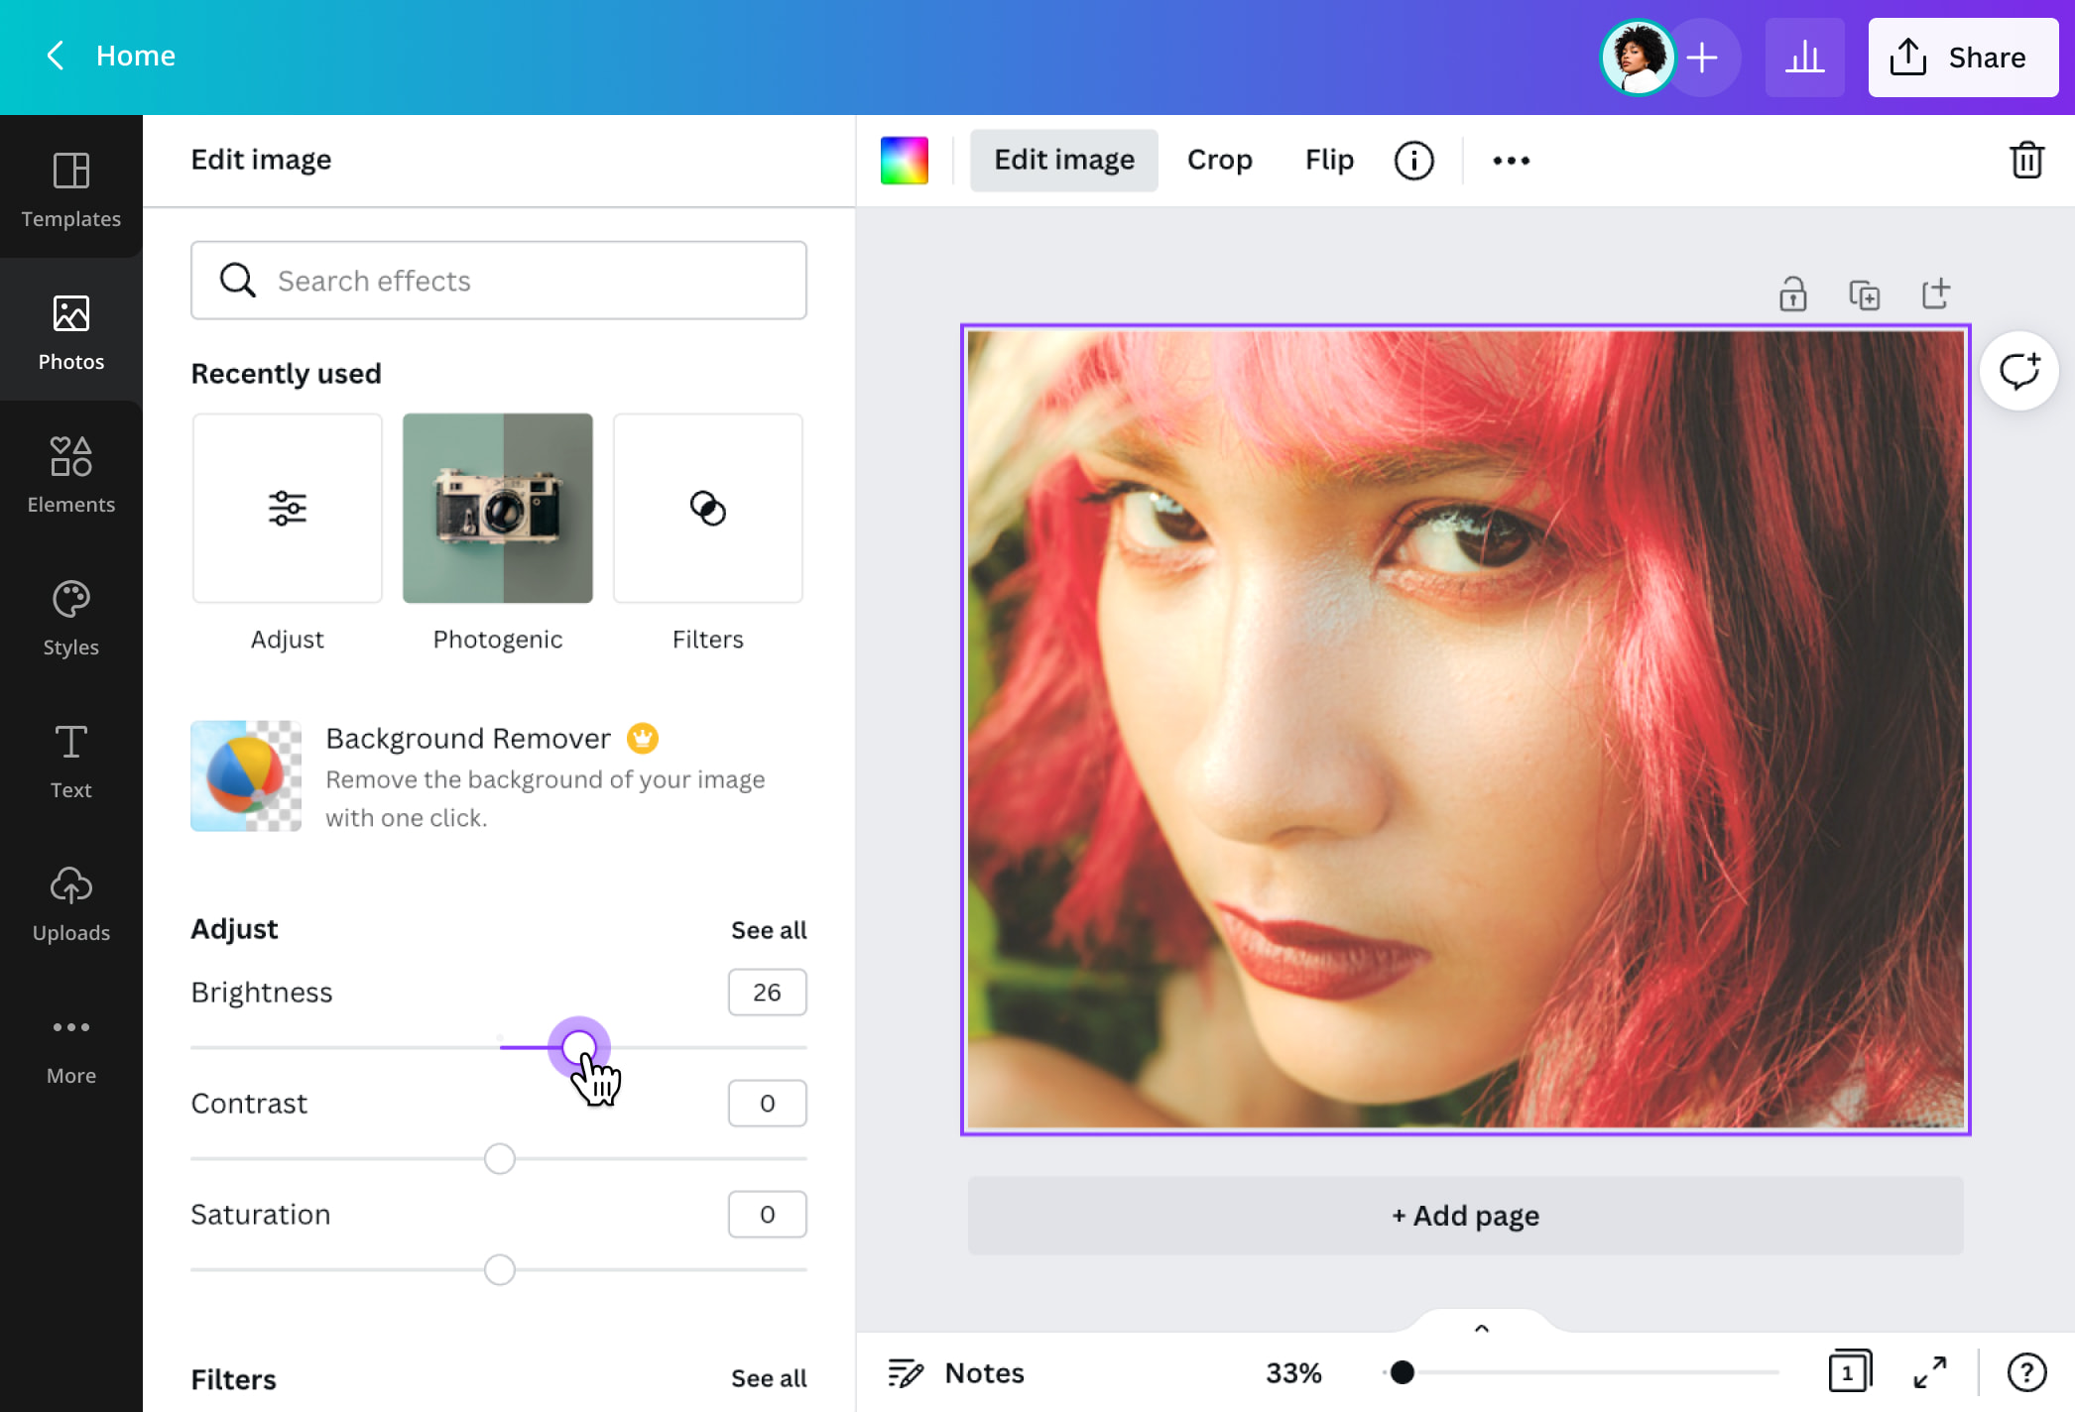
Task: Open the Elements panel
Action: [70, 474]
